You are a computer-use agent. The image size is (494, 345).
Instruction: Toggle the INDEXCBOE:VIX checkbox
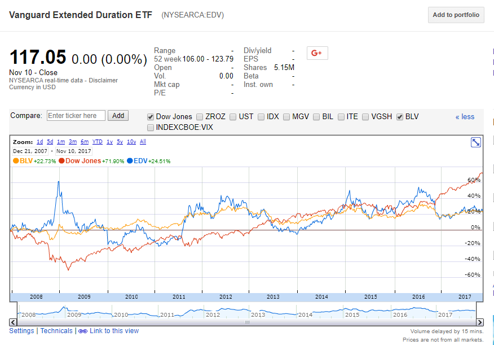(151, 128)
